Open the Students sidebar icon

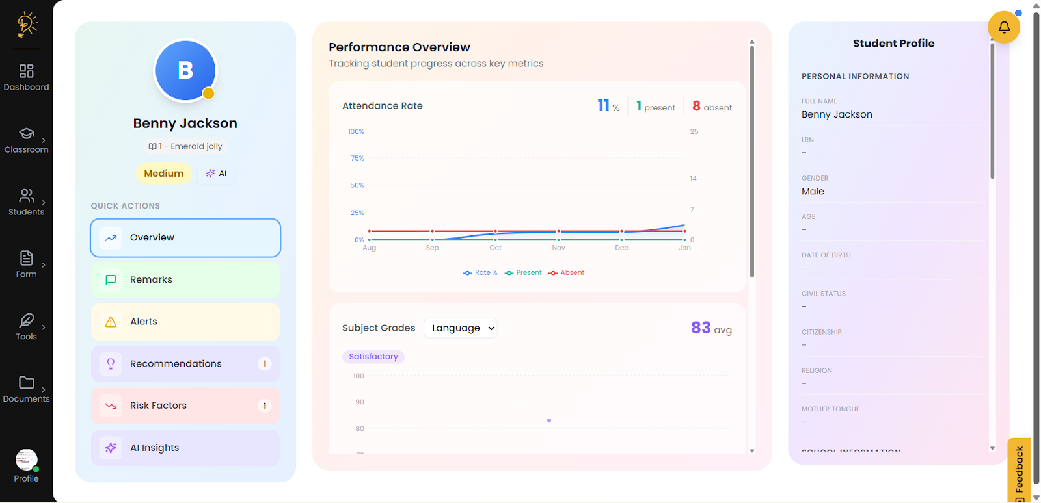(x=26, y=196)
